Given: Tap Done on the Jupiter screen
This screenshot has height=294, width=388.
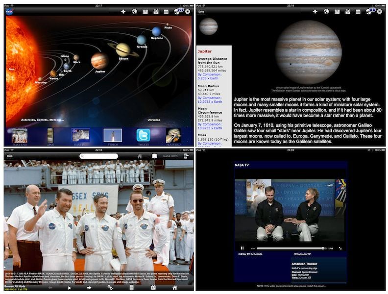Looking at the screenshot, I should (x=201, y=12).
